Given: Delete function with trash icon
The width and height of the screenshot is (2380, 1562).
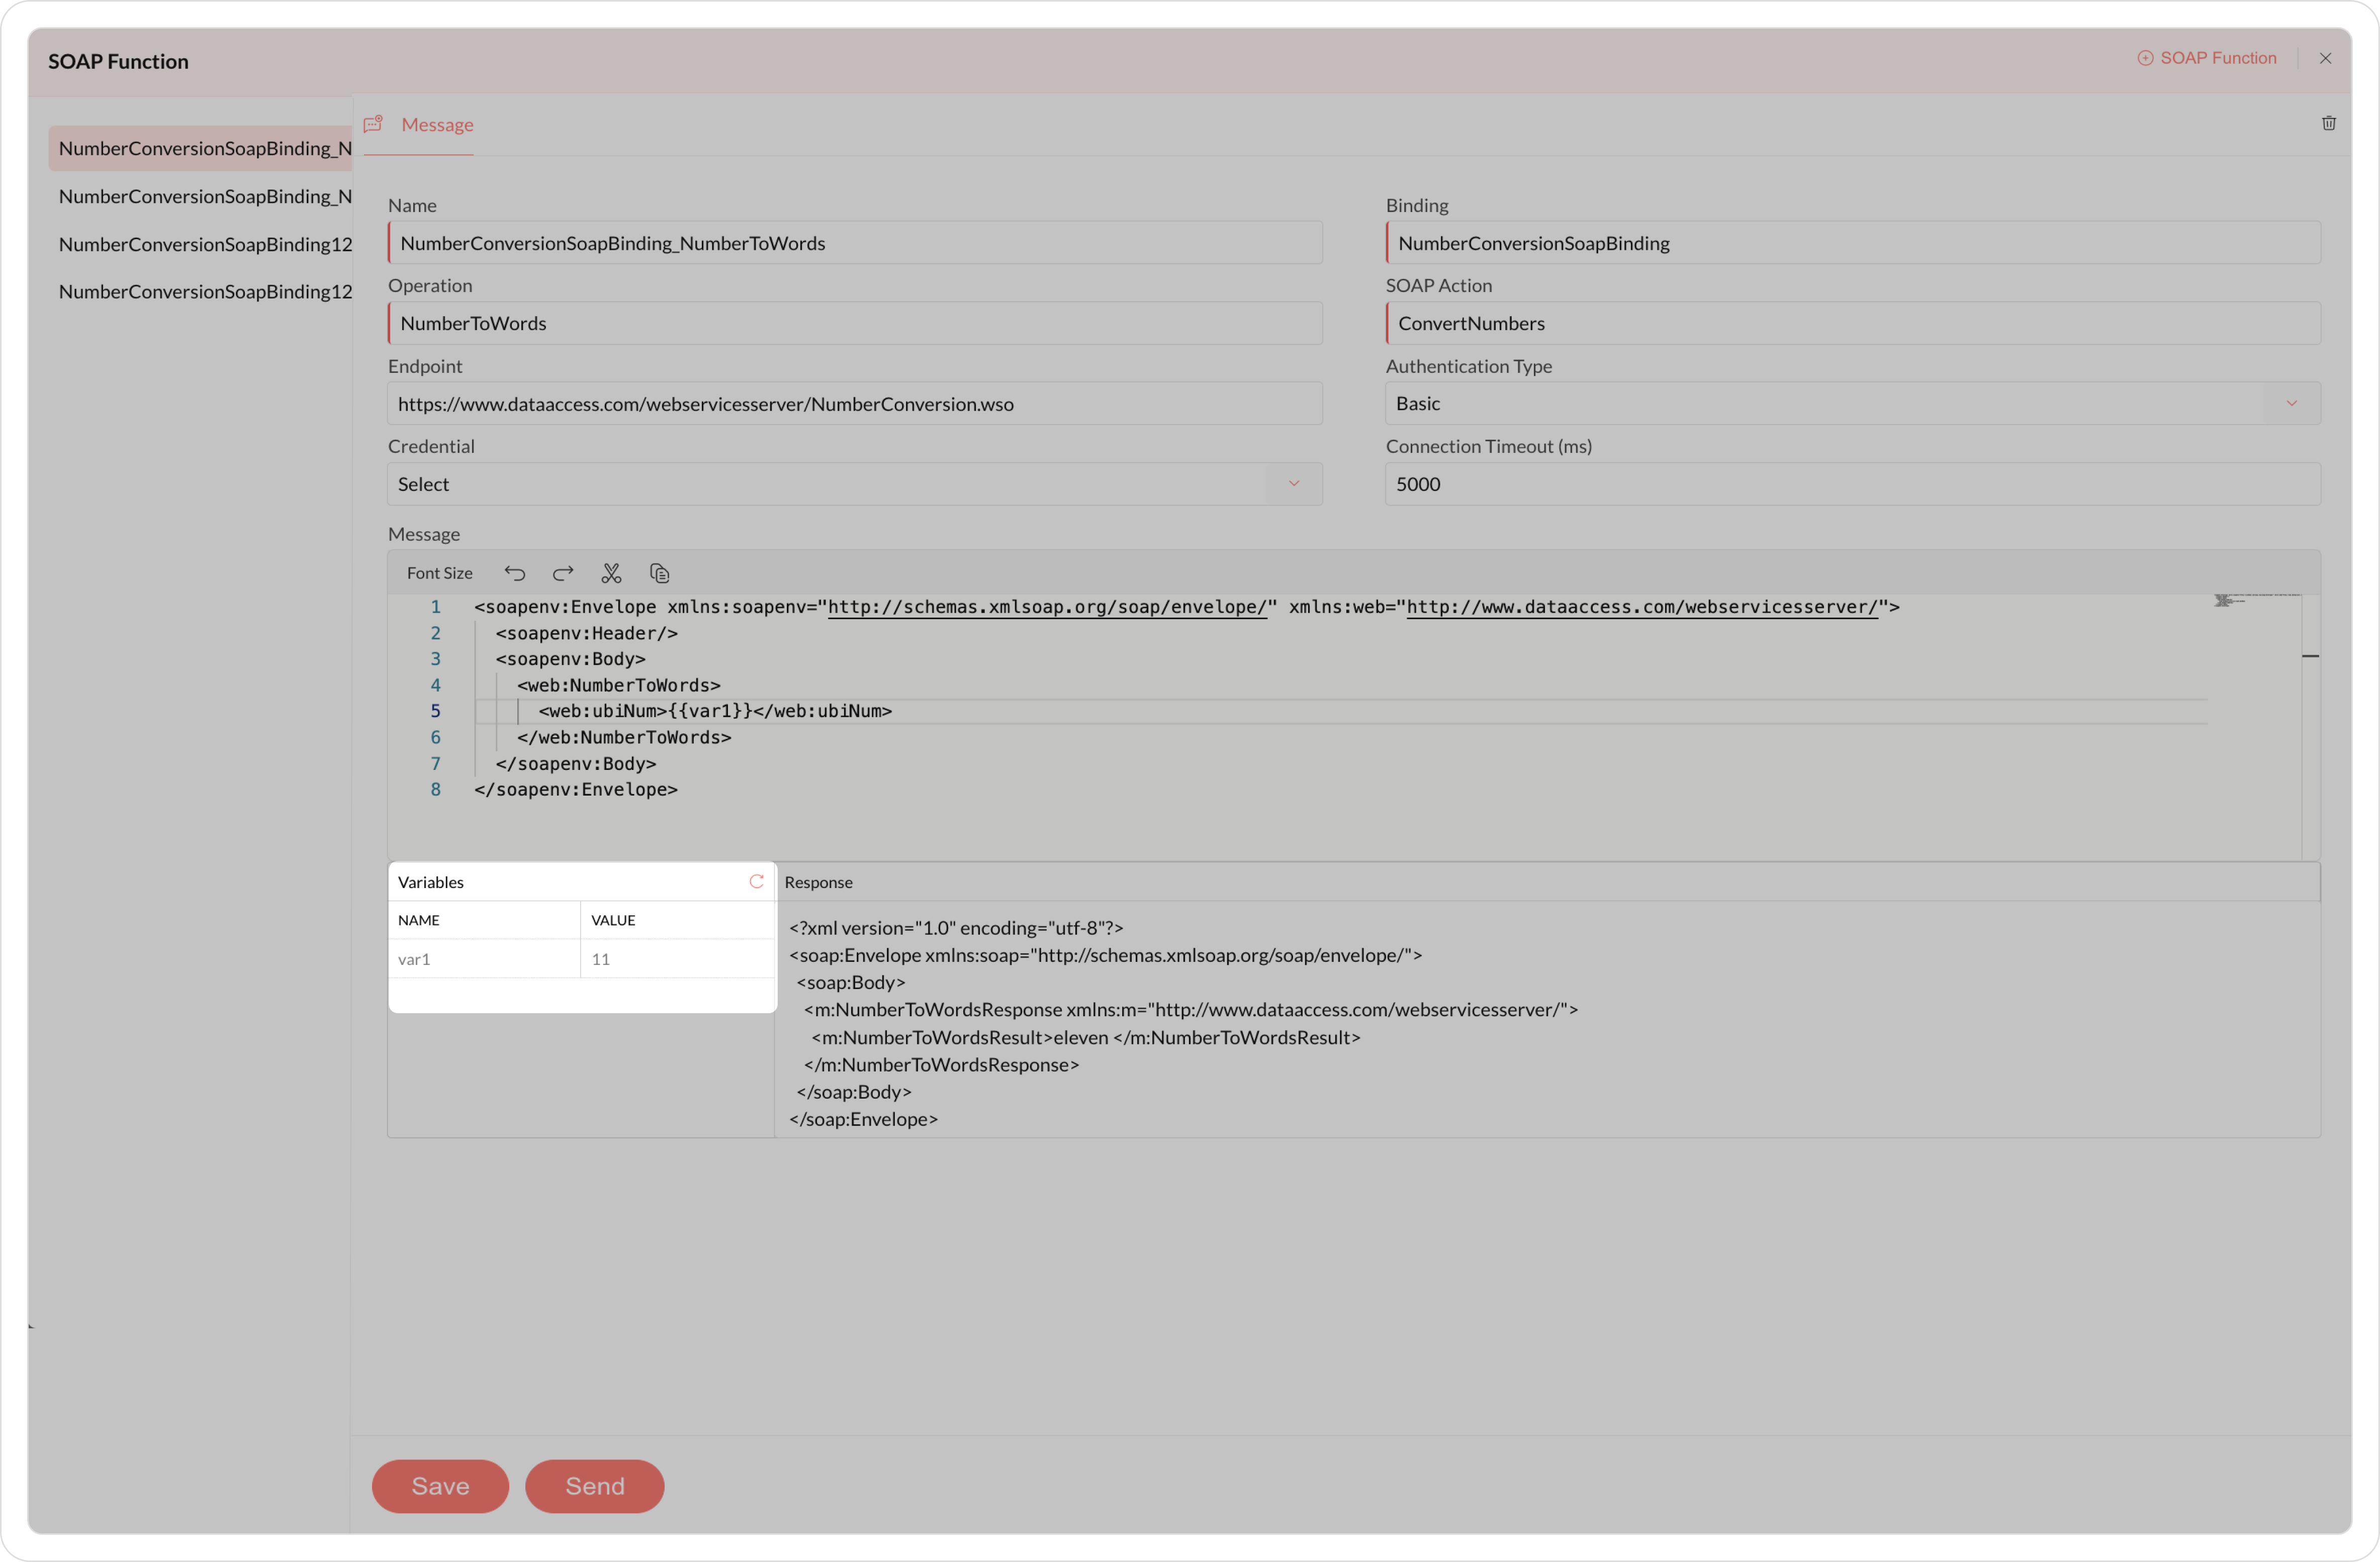Looking at the screenshot, I should point(2328,123).
